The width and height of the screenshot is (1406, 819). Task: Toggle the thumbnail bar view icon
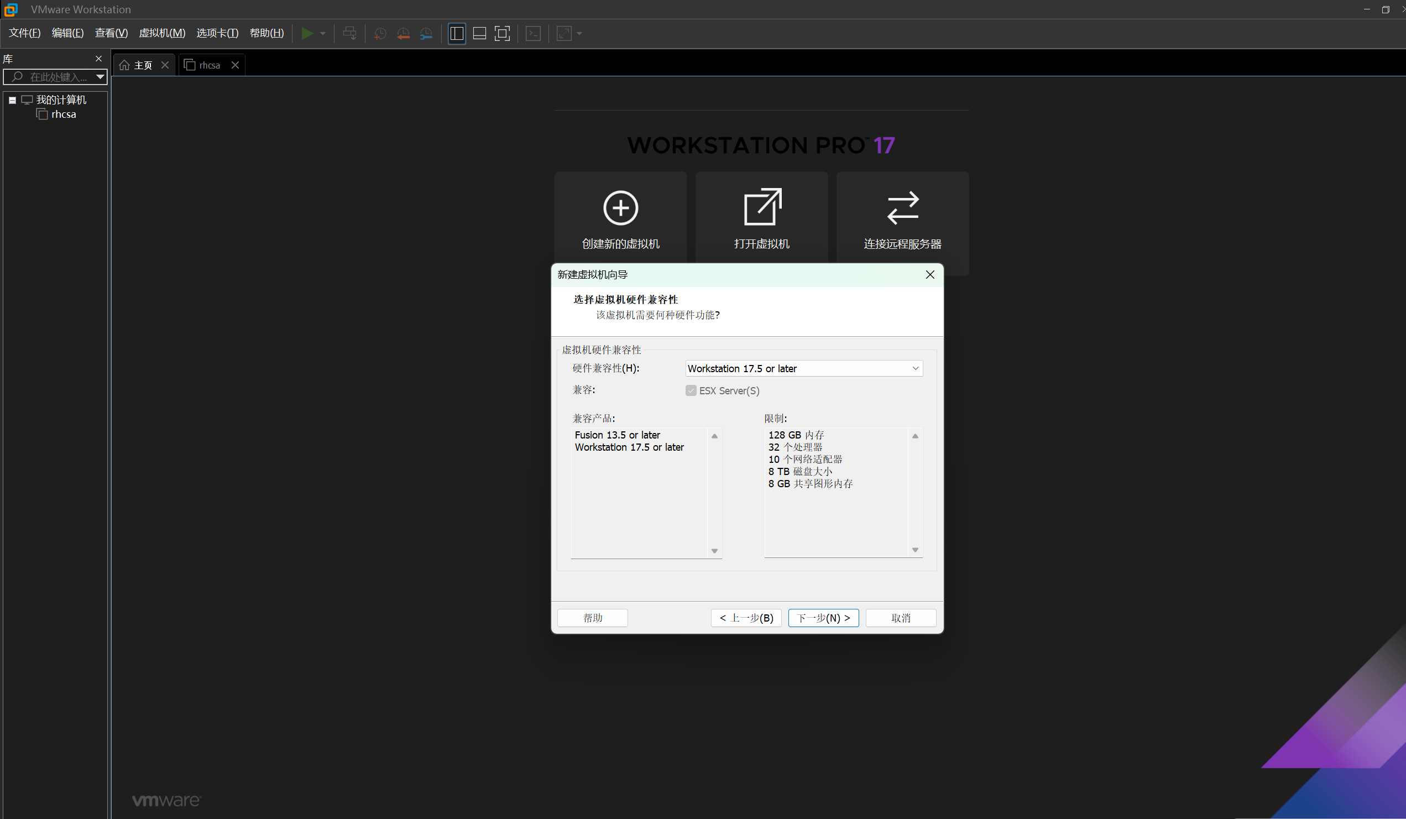pos(479,34)
